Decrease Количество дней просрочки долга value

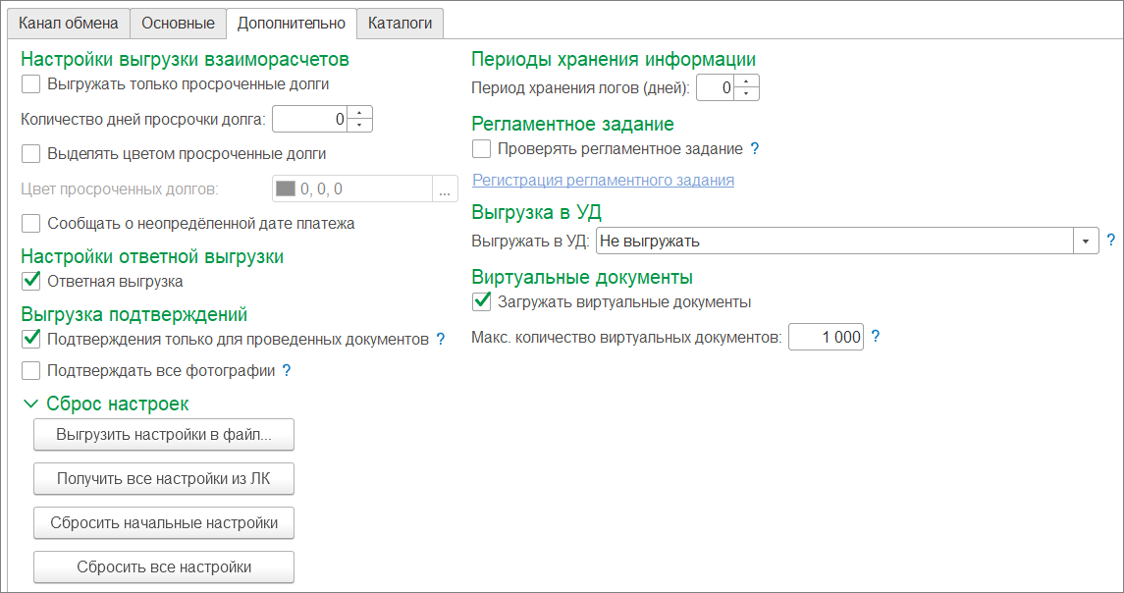point(359,126)
